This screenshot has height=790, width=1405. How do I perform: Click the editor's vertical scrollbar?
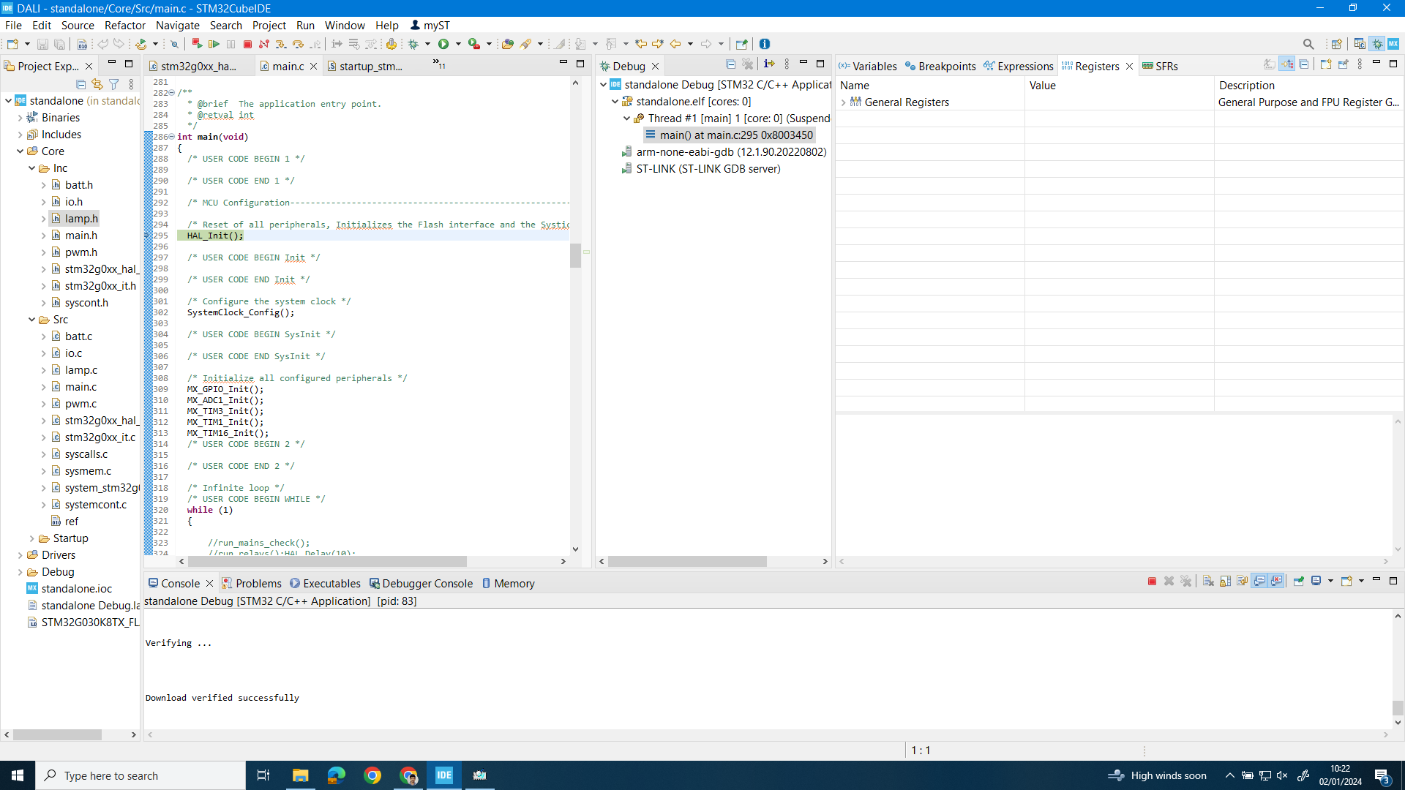[576, 256]
